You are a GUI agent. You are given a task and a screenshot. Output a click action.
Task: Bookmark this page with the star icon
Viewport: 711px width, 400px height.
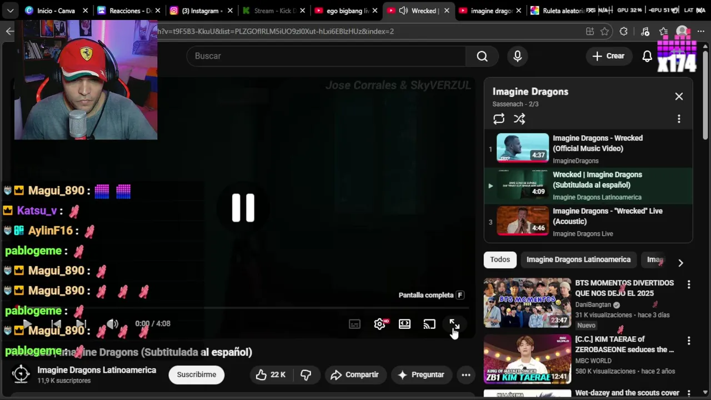click(605, 32)
